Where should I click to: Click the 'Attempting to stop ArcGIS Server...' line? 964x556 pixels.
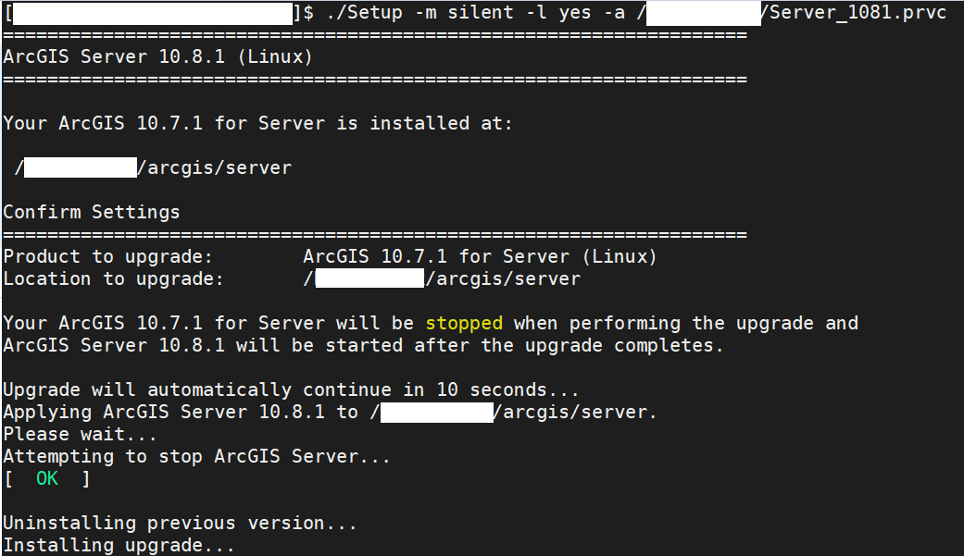(x=197, y=457)
